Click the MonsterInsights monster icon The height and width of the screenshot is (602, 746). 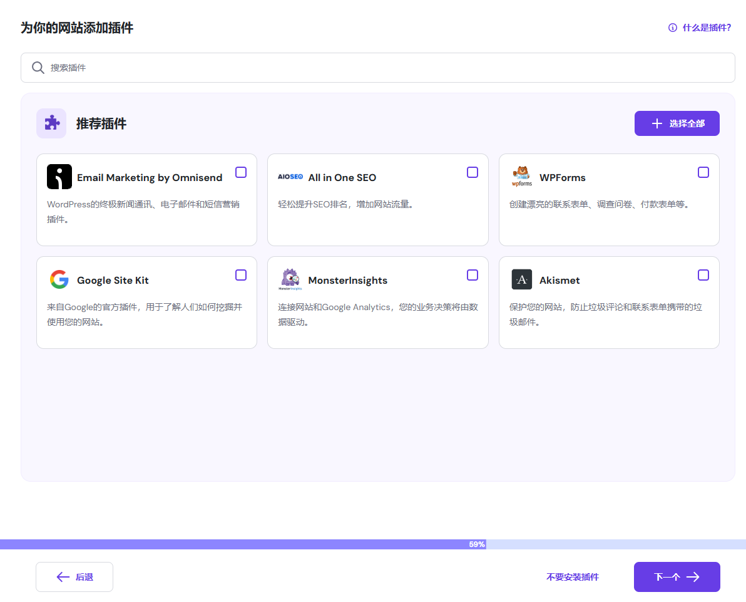click(x=290, y=279)
